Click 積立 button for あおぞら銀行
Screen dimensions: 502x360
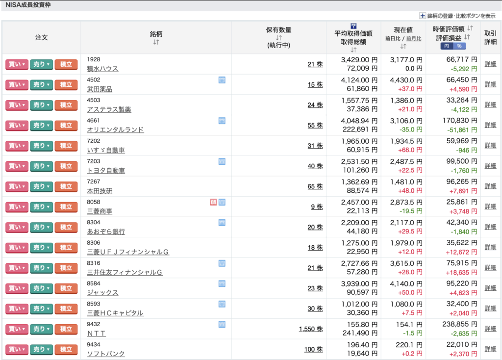pos(66,228)
